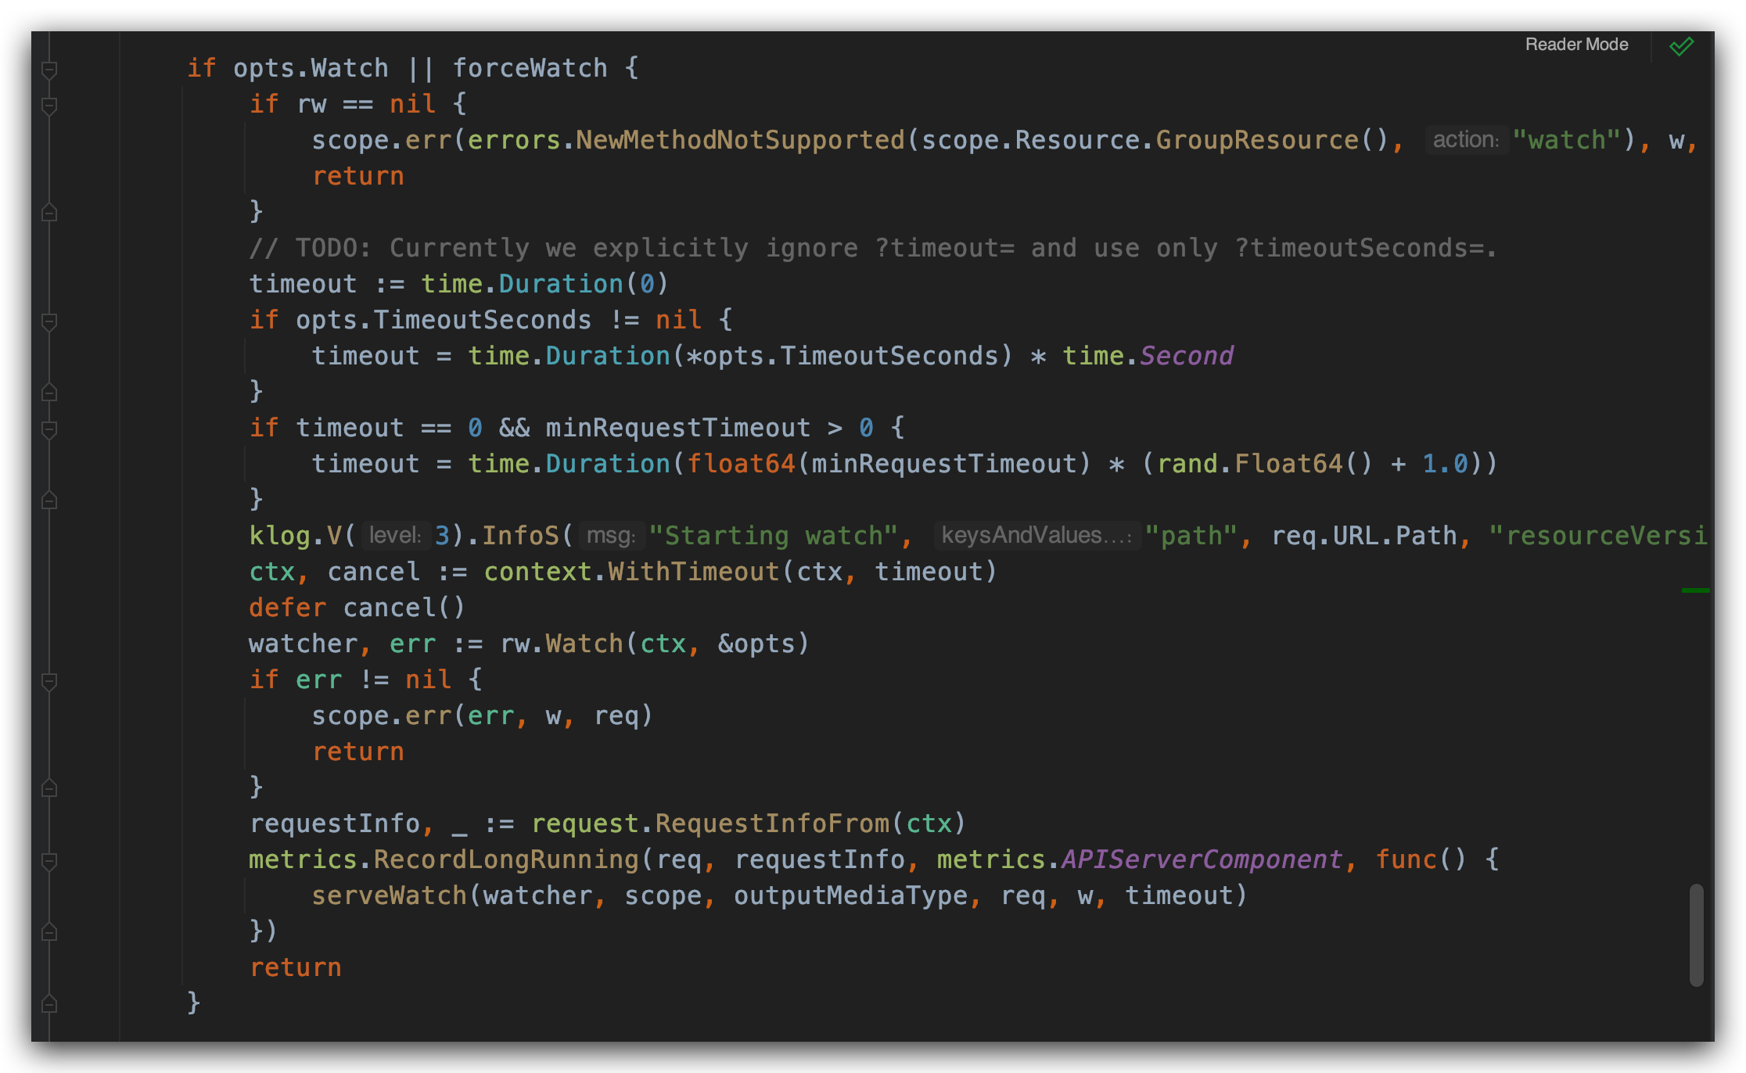This screenshot has height=1073, width=1746.
Task: Fold the 'if rw == nil' block
Action: pos(49,106)
